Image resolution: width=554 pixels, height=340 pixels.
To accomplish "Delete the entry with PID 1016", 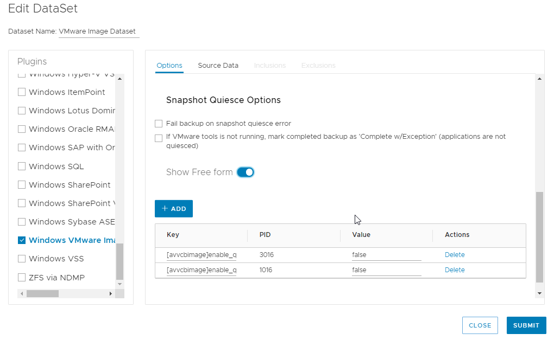I will (x=455, y=270).
